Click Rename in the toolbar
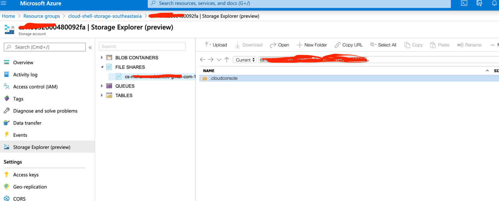Screen dimensions: 499x201 coord(469,45)
